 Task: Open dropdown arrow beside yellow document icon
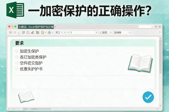pos(46,32)
